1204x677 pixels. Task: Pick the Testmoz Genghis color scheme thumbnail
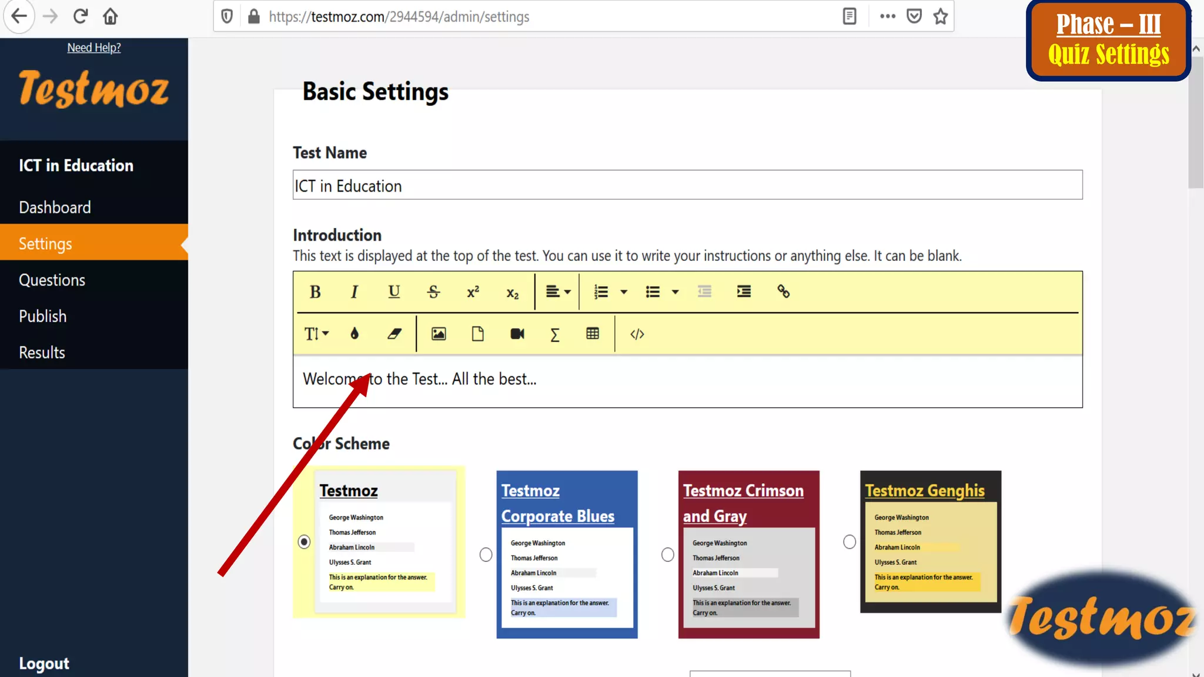(931, 541)
